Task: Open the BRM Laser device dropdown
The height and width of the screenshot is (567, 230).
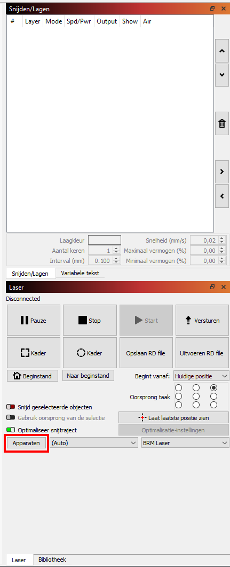Action: 185,442
